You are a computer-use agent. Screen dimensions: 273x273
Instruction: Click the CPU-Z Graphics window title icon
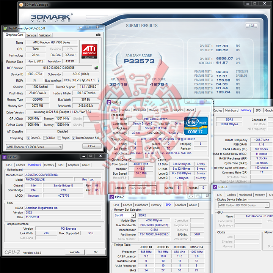coord(215,187)
